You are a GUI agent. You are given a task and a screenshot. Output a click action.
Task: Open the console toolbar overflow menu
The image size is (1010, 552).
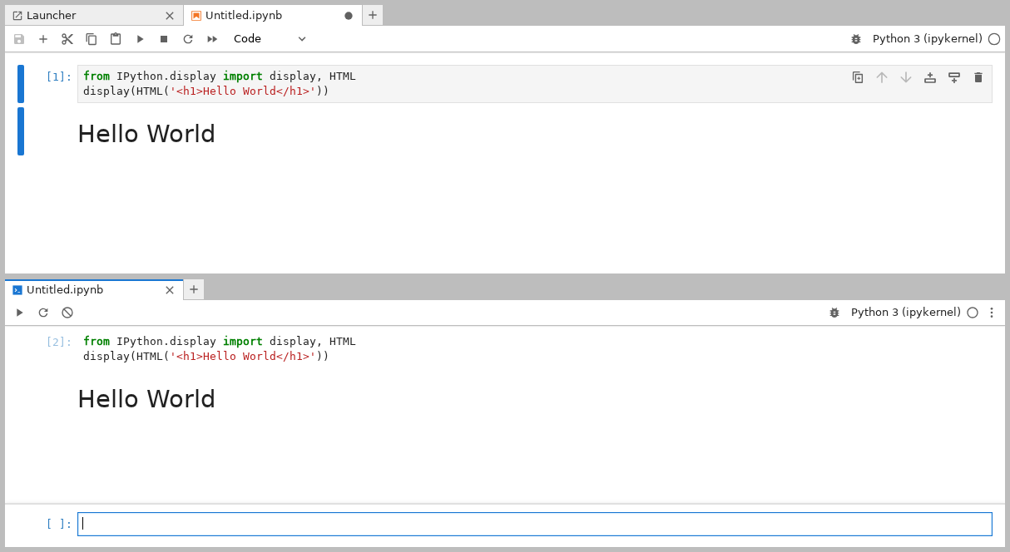coord(992,313)
